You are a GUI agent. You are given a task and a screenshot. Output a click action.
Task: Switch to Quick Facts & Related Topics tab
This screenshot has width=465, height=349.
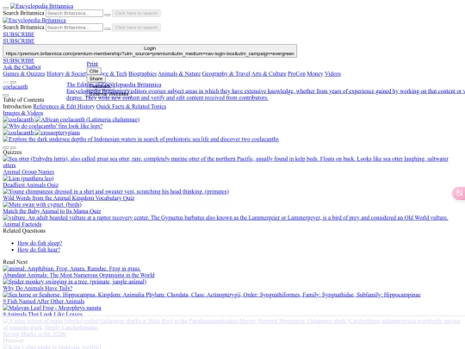coord(131,107)
